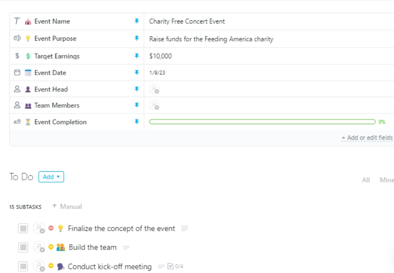Screen dimensions: 394x273
Task: Change red priority on Finalize the concept
Action: point(51,228)
